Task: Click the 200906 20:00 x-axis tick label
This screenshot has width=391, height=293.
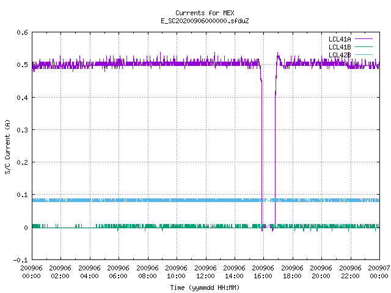Action: (x=321, y=272)
